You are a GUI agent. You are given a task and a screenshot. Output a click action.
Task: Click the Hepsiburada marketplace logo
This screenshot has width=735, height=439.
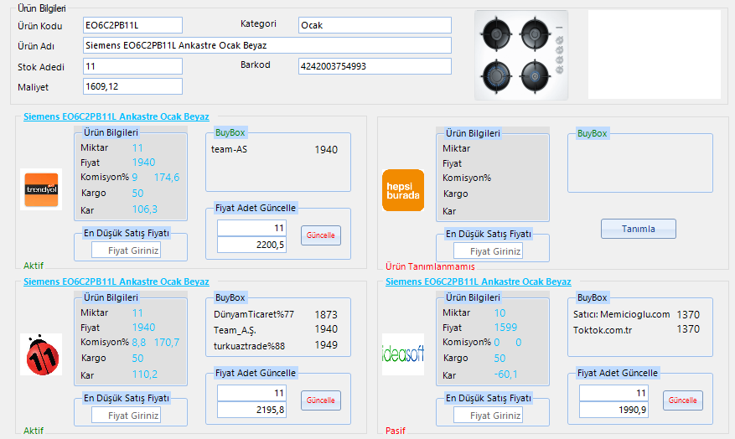click(403, 190)
